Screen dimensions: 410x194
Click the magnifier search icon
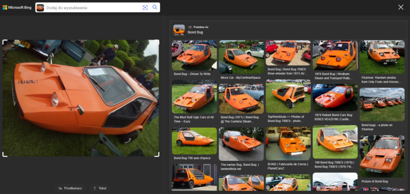coord(155,7)
